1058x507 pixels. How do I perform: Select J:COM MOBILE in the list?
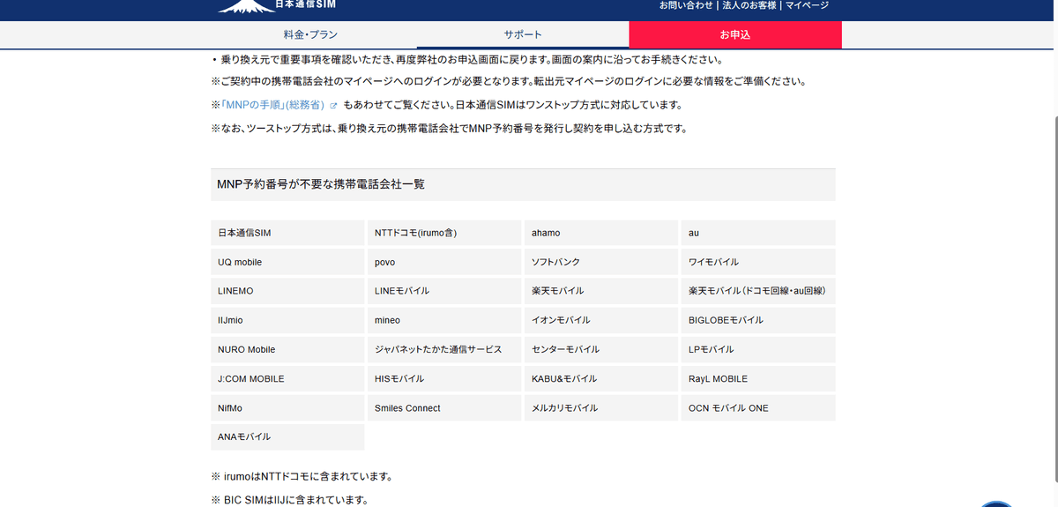[287, 378]
